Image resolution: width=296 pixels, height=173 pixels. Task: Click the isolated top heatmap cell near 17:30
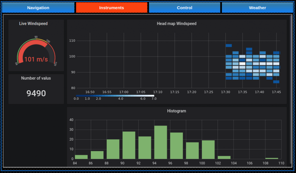click(229, 46)
